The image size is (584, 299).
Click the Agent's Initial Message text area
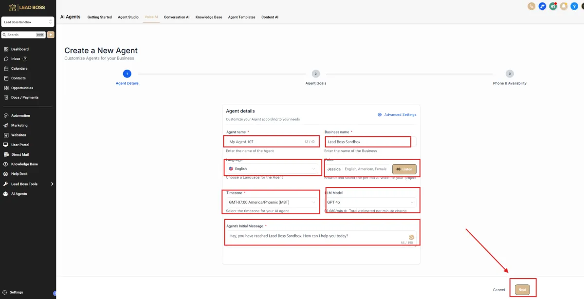321,238
